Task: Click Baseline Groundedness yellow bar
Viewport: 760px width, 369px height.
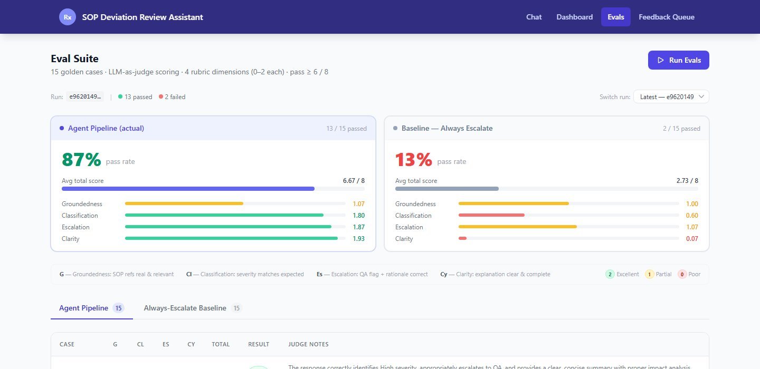Action: [x=514, y=203]
